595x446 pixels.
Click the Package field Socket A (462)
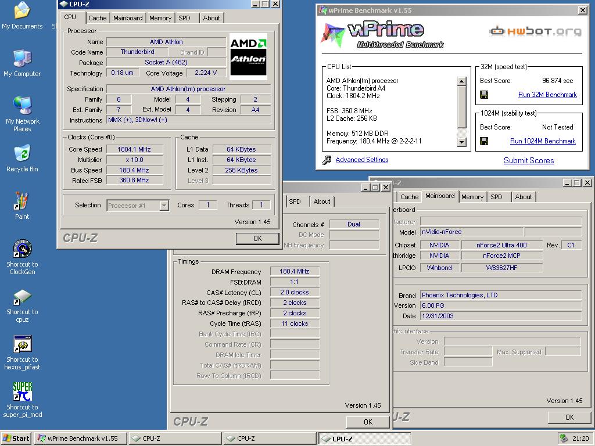(x=166, y=63)
